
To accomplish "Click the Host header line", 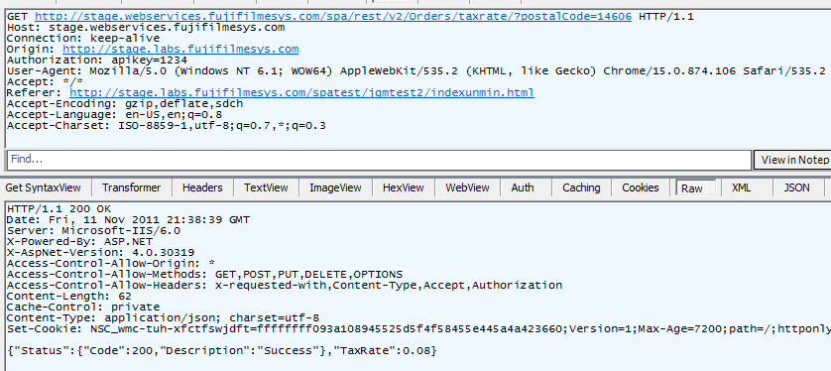I will click(146, 27).
